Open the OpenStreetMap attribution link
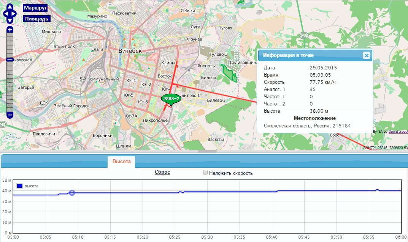 398,132
